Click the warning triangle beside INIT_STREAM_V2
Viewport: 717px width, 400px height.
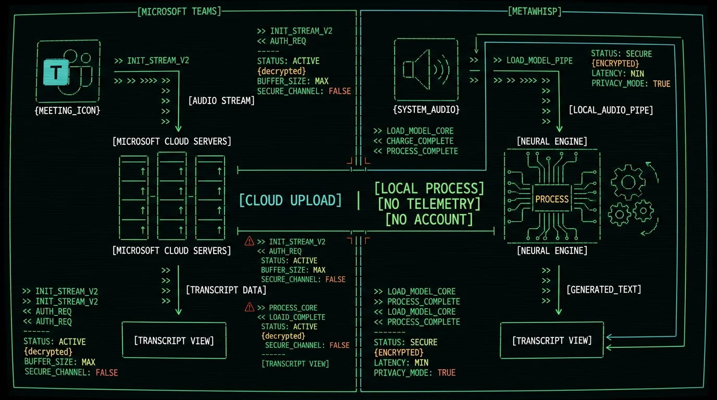point(249,241)
